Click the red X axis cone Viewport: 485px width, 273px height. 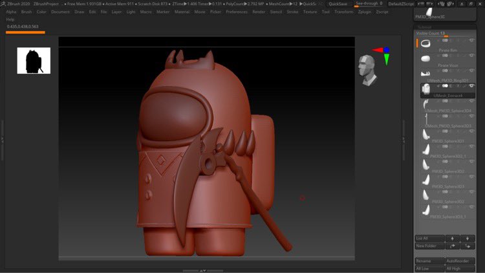pyautogui.click(x=378, y=50)
